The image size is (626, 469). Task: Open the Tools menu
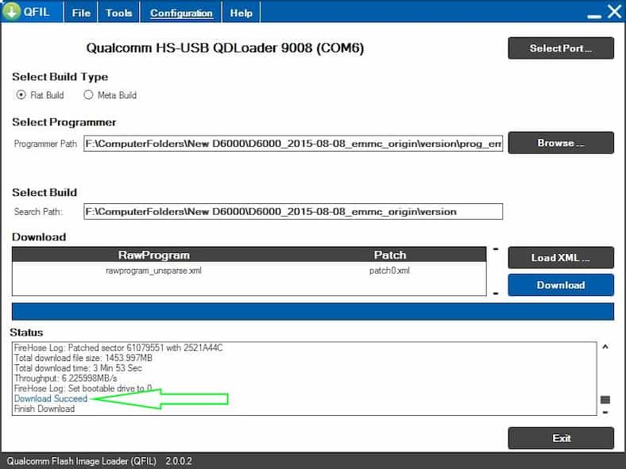[118, 13]
